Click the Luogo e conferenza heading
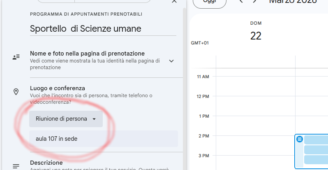 58,88
